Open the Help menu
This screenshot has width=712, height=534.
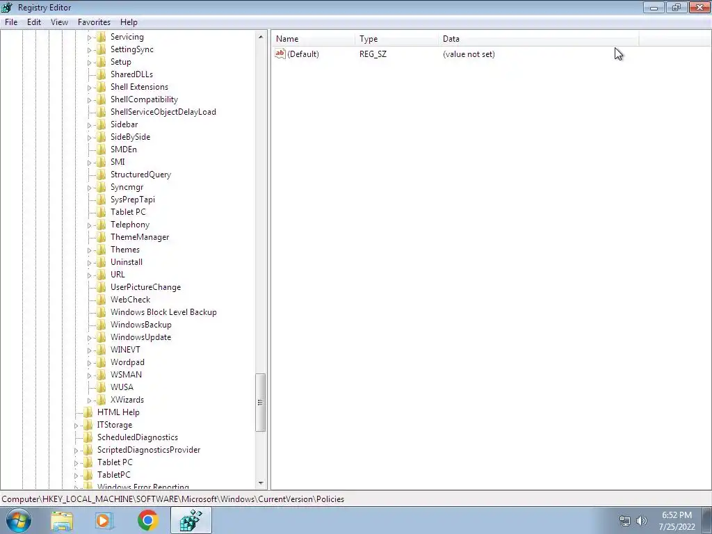coord(129,22)
